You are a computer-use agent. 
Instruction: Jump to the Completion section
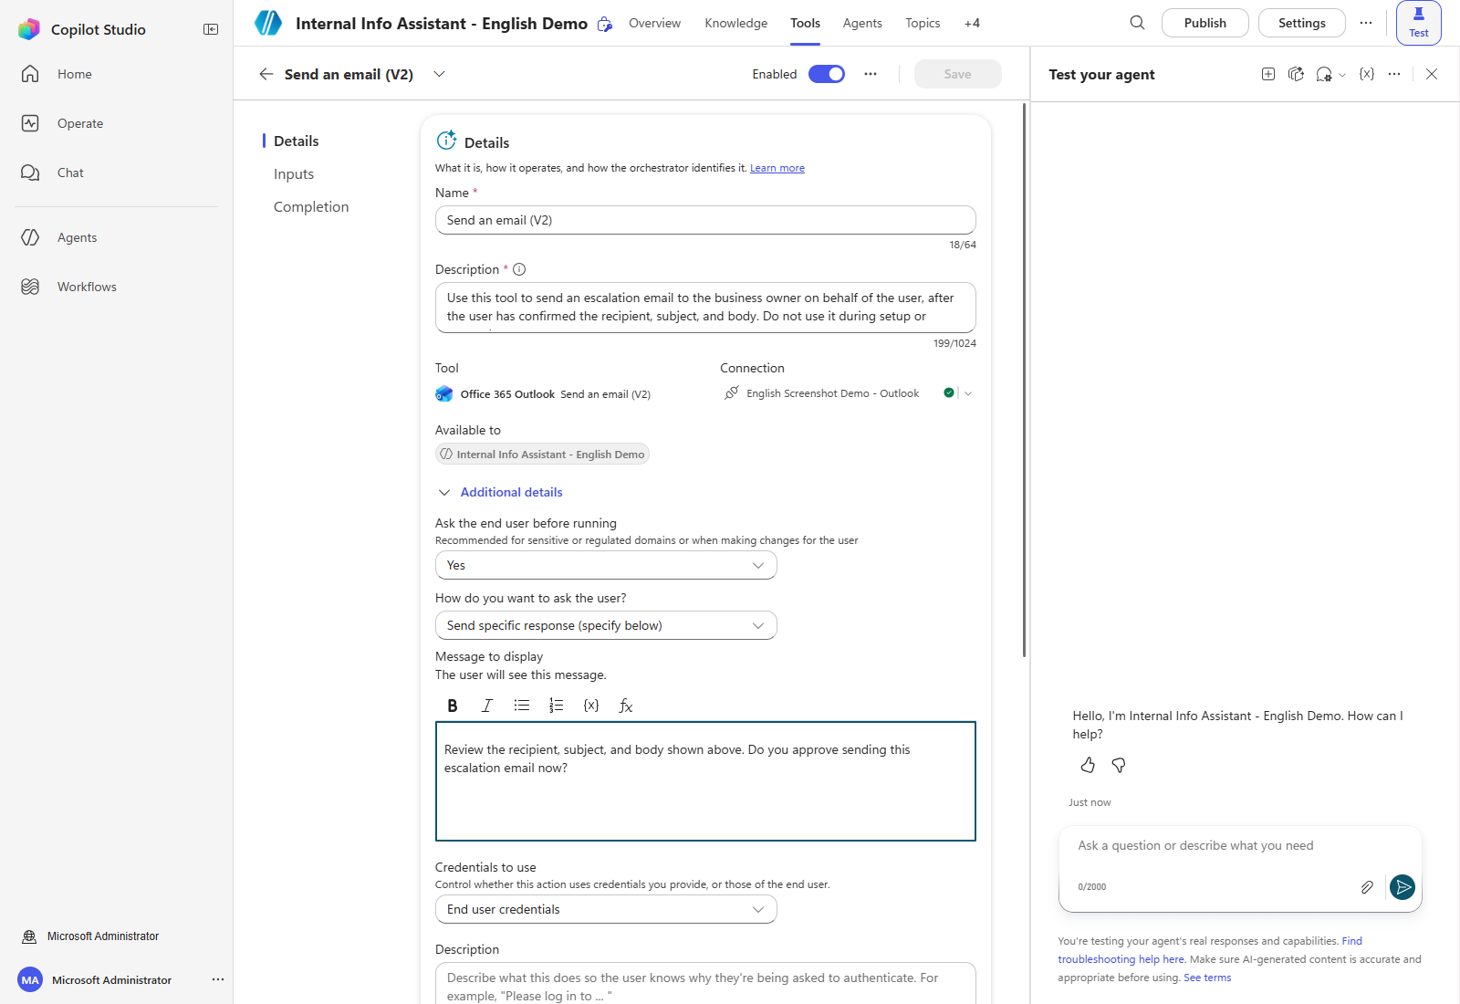[x=311, y=207]
